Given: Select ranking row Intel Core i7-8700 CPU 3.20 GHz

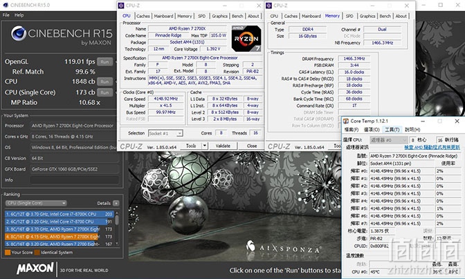Looking at the screenshot, I should 60,222.
